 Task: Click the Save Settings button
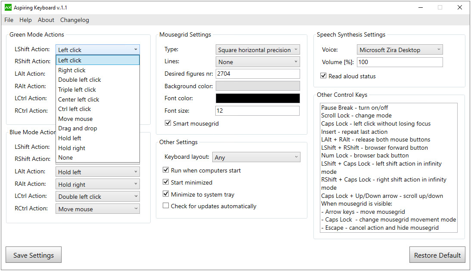point(34,255)
